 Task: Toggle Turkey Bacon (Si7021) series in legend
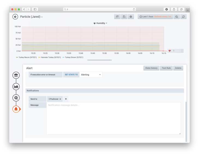click(x=27, y=57)
